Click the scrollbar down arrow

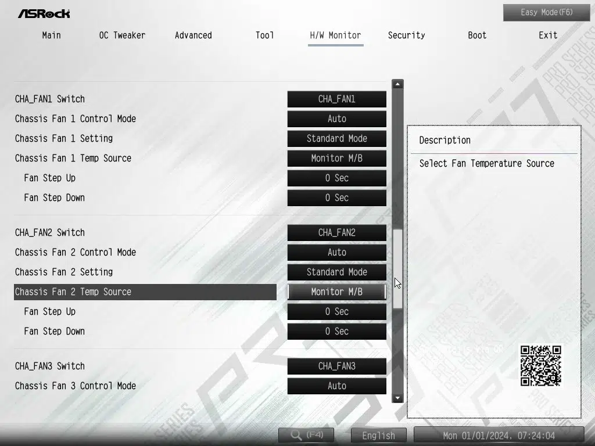397,398
